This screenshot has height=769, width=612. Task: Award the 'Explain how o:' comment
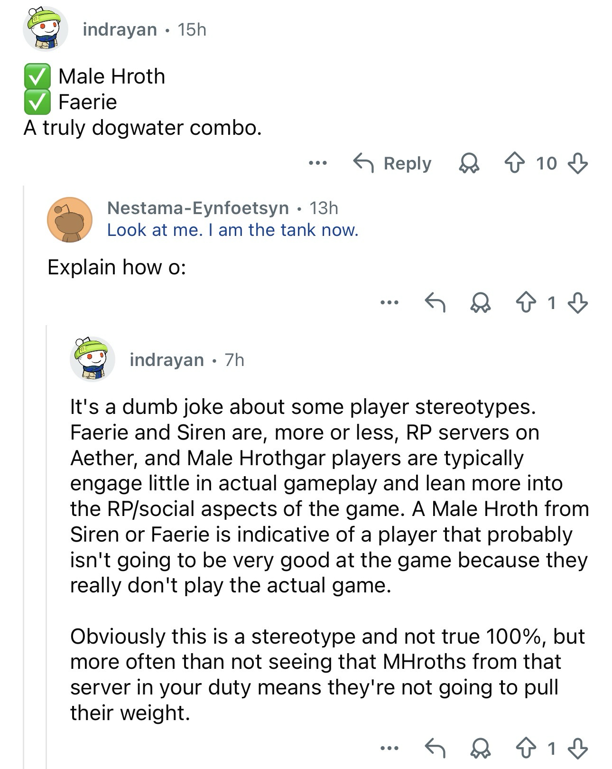click(480, 302)
